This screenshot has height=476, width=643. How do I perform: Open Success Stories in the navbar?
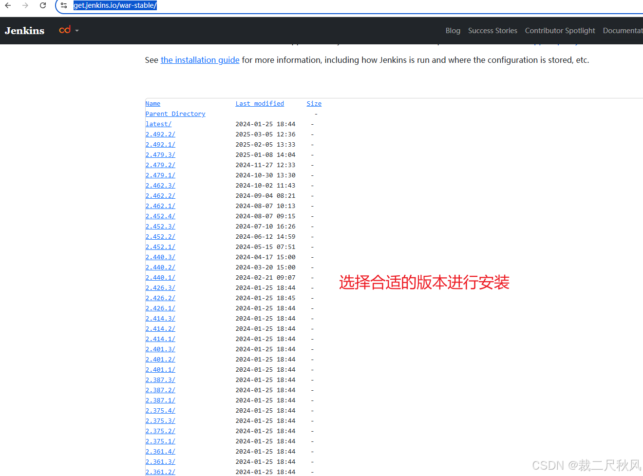coord(492,31)
